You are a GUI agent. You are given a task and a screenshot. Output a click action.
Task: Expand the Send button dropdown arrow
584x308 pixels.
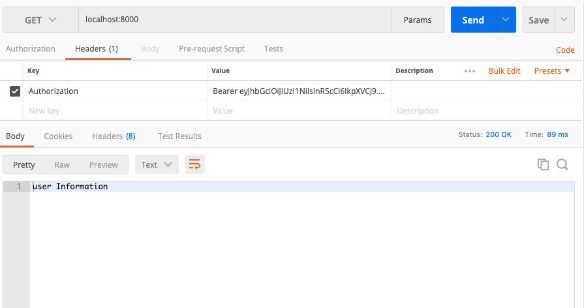tap(506, 20)
